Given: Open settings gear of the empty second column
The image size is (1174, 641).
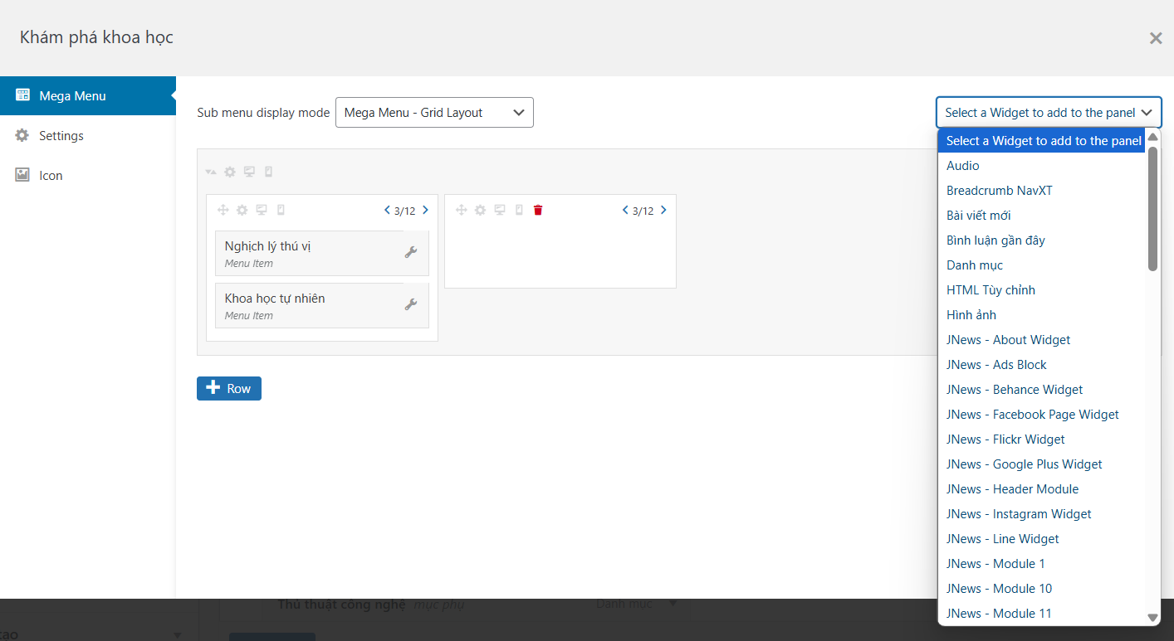Looking at the screenshot, I should click(x=480, y=211).
